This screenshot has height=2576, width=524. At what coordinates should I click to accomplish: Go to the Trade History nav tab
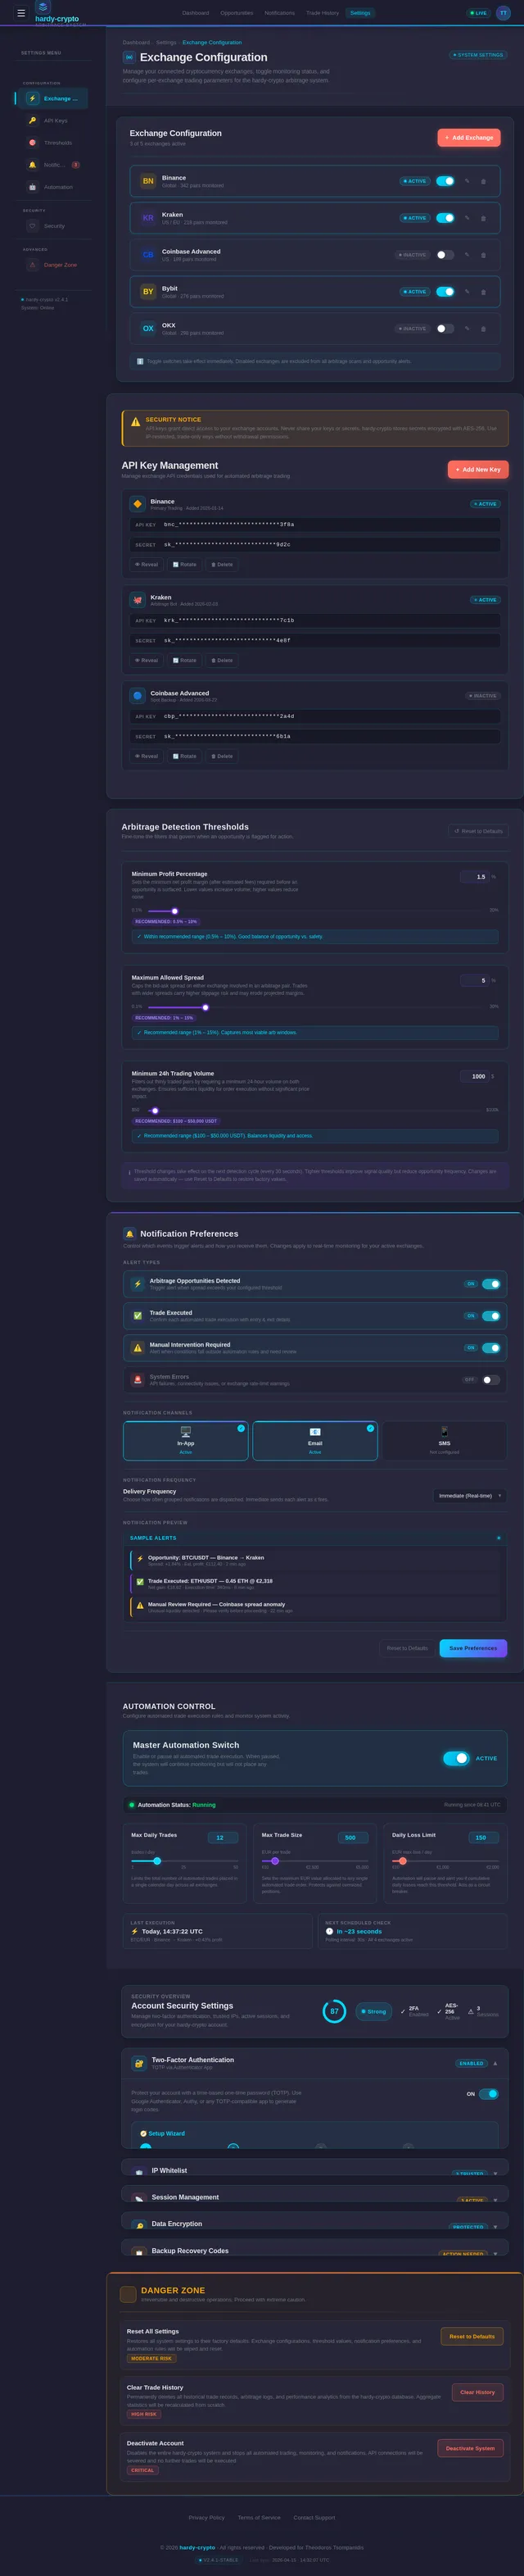[323, 13]
